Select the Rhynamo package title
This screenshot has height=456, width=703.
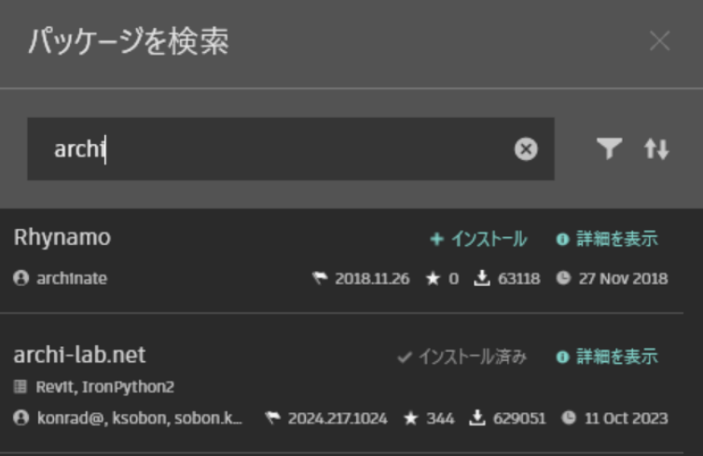click(62, 237)
